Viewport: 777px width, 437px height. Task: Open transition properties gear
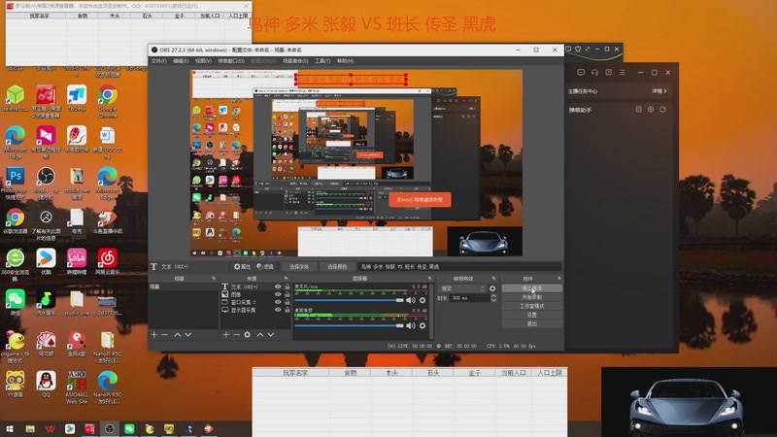tap(492, 288)
